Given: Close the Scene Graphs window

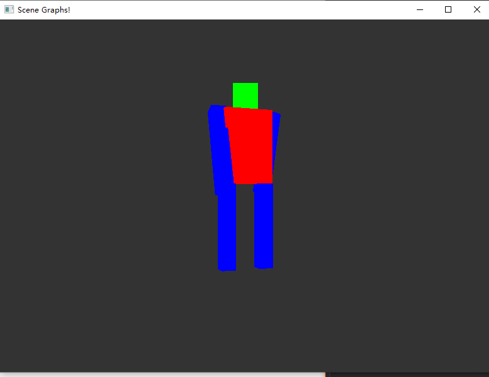Looking at the screenshot, I should click(x=476, y=9).
